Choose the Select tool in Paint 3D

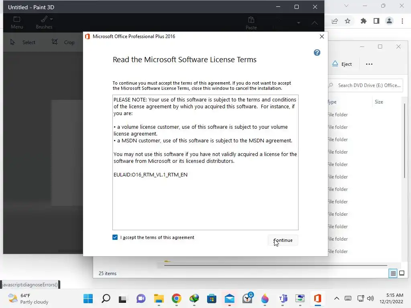pyautogui.click(x=23, y=42)
